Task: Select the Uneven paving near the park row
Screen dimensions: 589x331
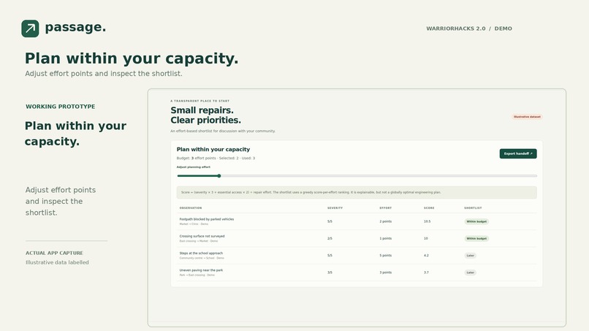Action: pyautogui.click(x=357, y=273)
